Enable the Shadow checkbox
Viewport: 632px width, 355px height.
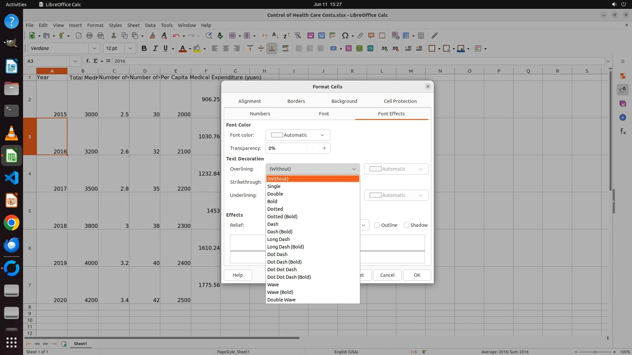tap(407, 225)
